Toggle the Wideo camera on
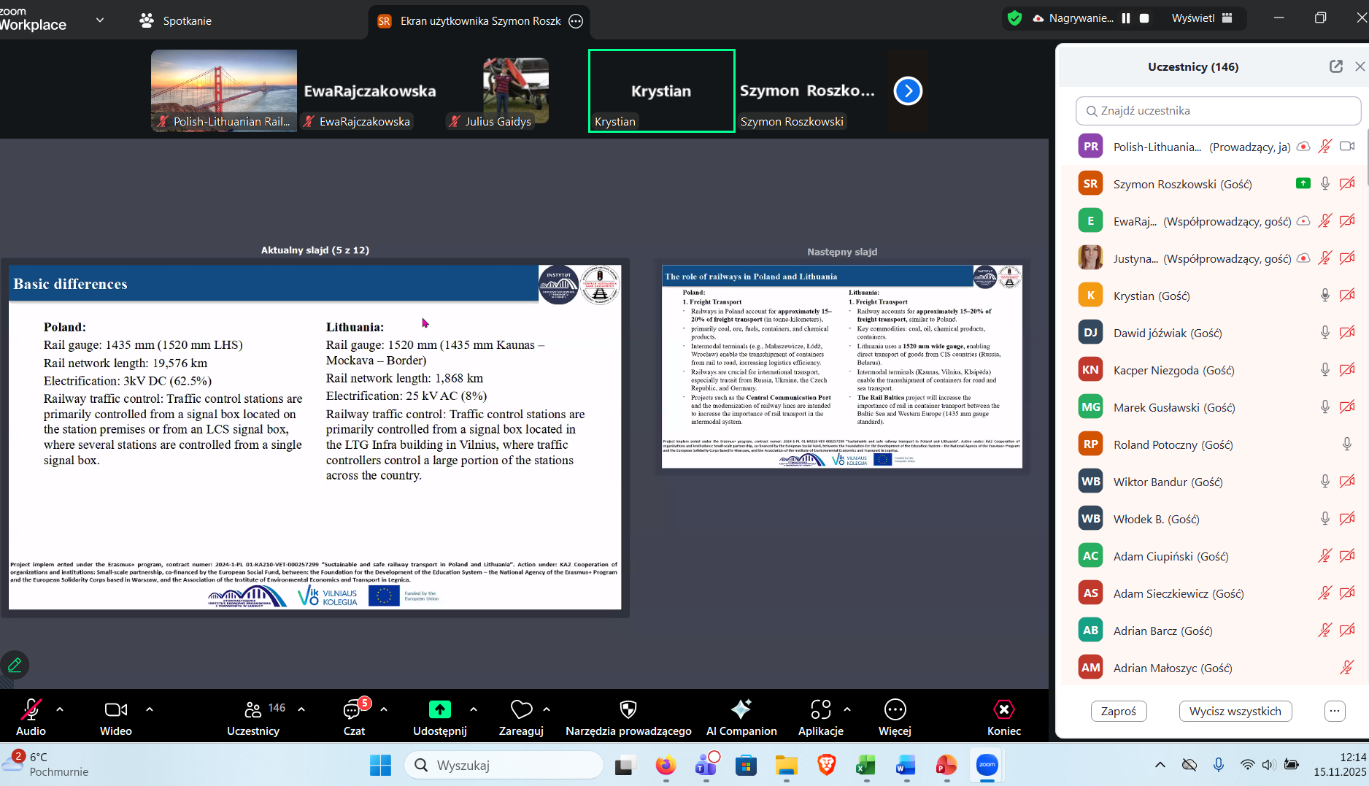The height and width of the screenshot is (786, 1369). 115,709
